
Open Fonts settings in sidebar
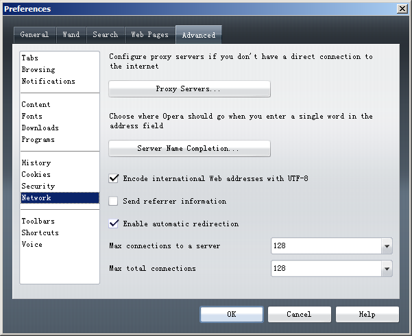(x=60, y=116)
